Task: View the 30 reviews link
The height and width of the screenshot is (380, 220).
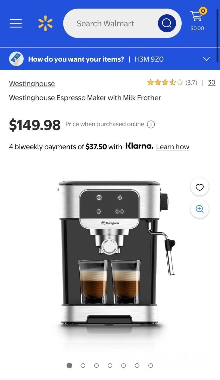Action: (212, 82)
